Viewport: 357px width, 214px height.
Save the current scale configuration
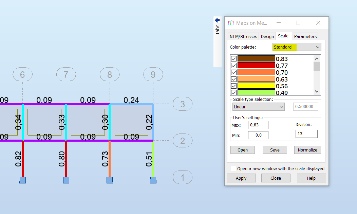pyautogui.click(x=275, y=150)
